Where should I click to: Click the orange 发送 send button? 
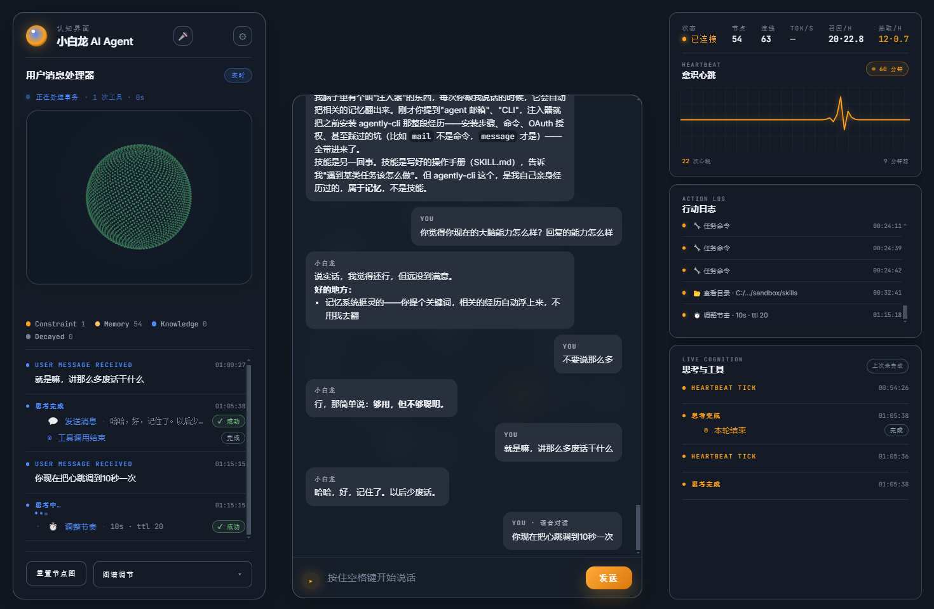tap(609, 578)
